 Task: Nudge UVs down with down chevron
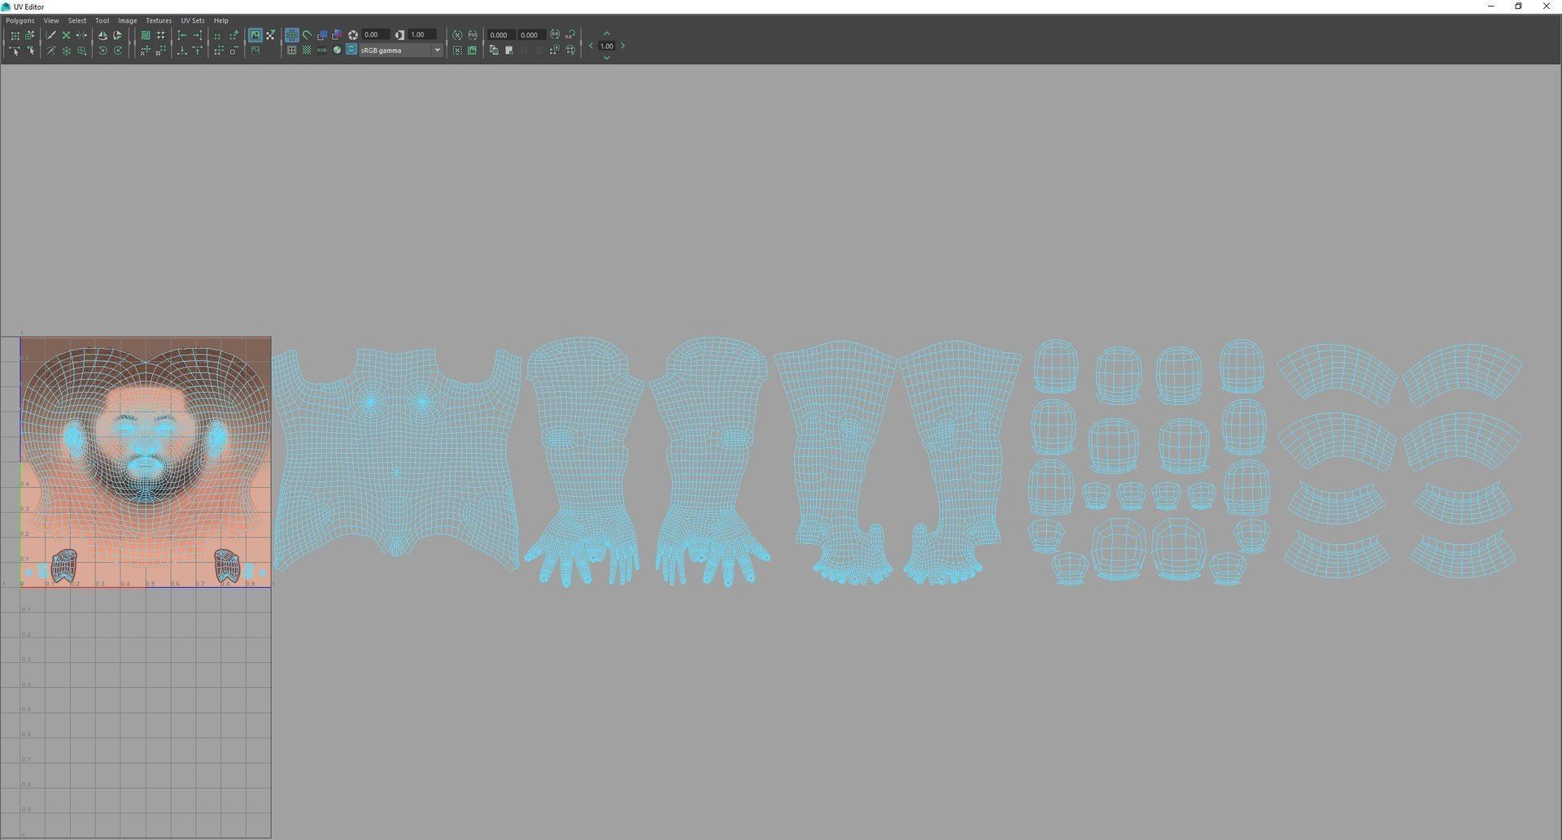point(607,58)
